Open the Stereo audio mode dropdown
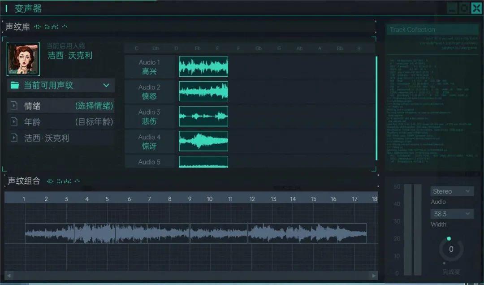484x285 pixels. pos(452,191)
